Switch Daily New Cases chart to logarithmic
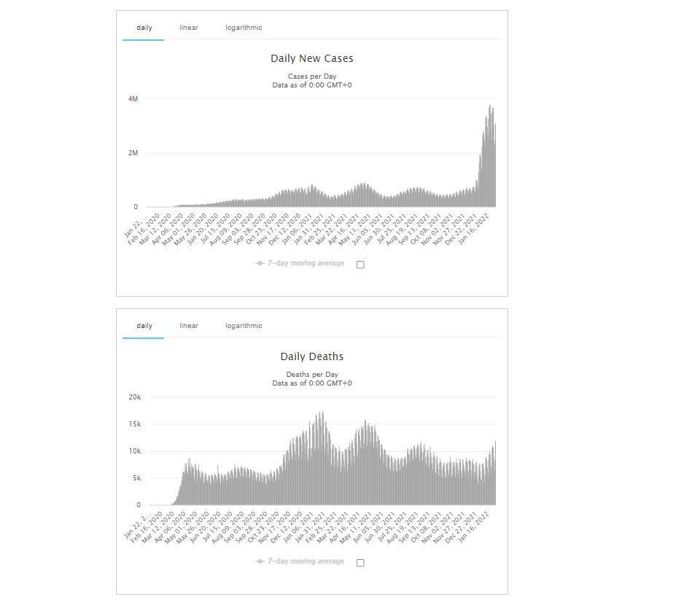The width and height of the screenshot is (673, 613). (244, 28)
